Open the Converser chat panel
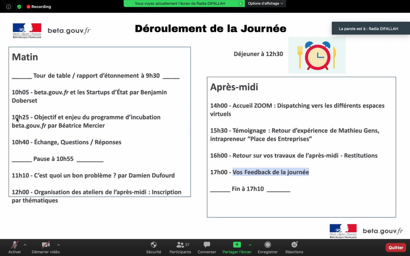The image size is (410, 256). (x=207, y=247)
